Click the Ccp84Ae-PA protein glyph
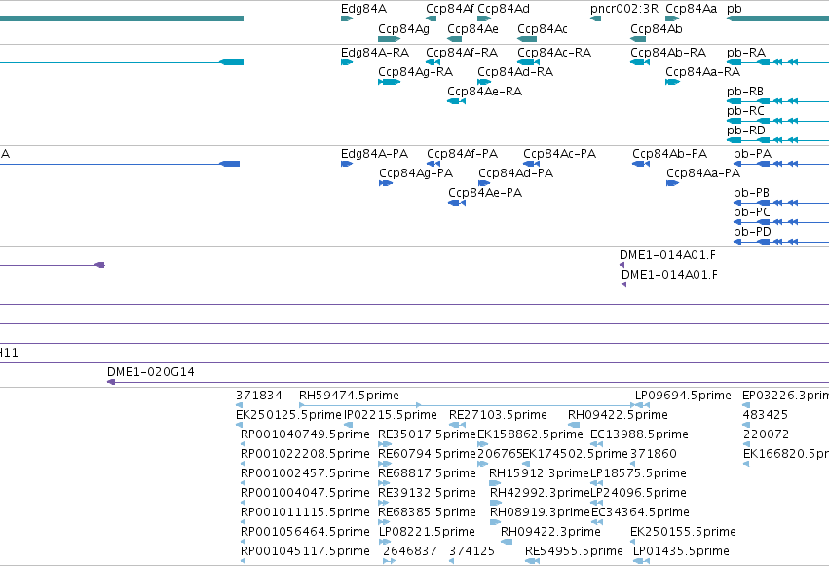This screenshot has width=829, height=566. click(x=457, y=203)
